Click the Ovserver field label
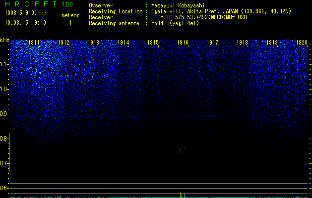The width and height of the screenshot is (312, 198). pos(101,5)
